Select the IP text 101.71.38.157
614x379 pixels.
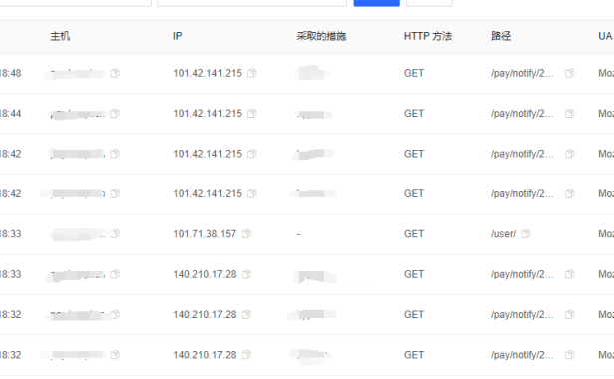[x=205, y=234]
